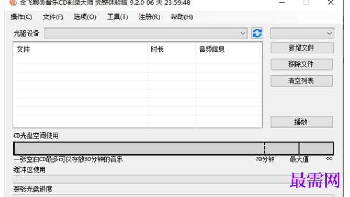Click the 70分钟 marker on the disc bar
The image size is (350, 197).
265,148
